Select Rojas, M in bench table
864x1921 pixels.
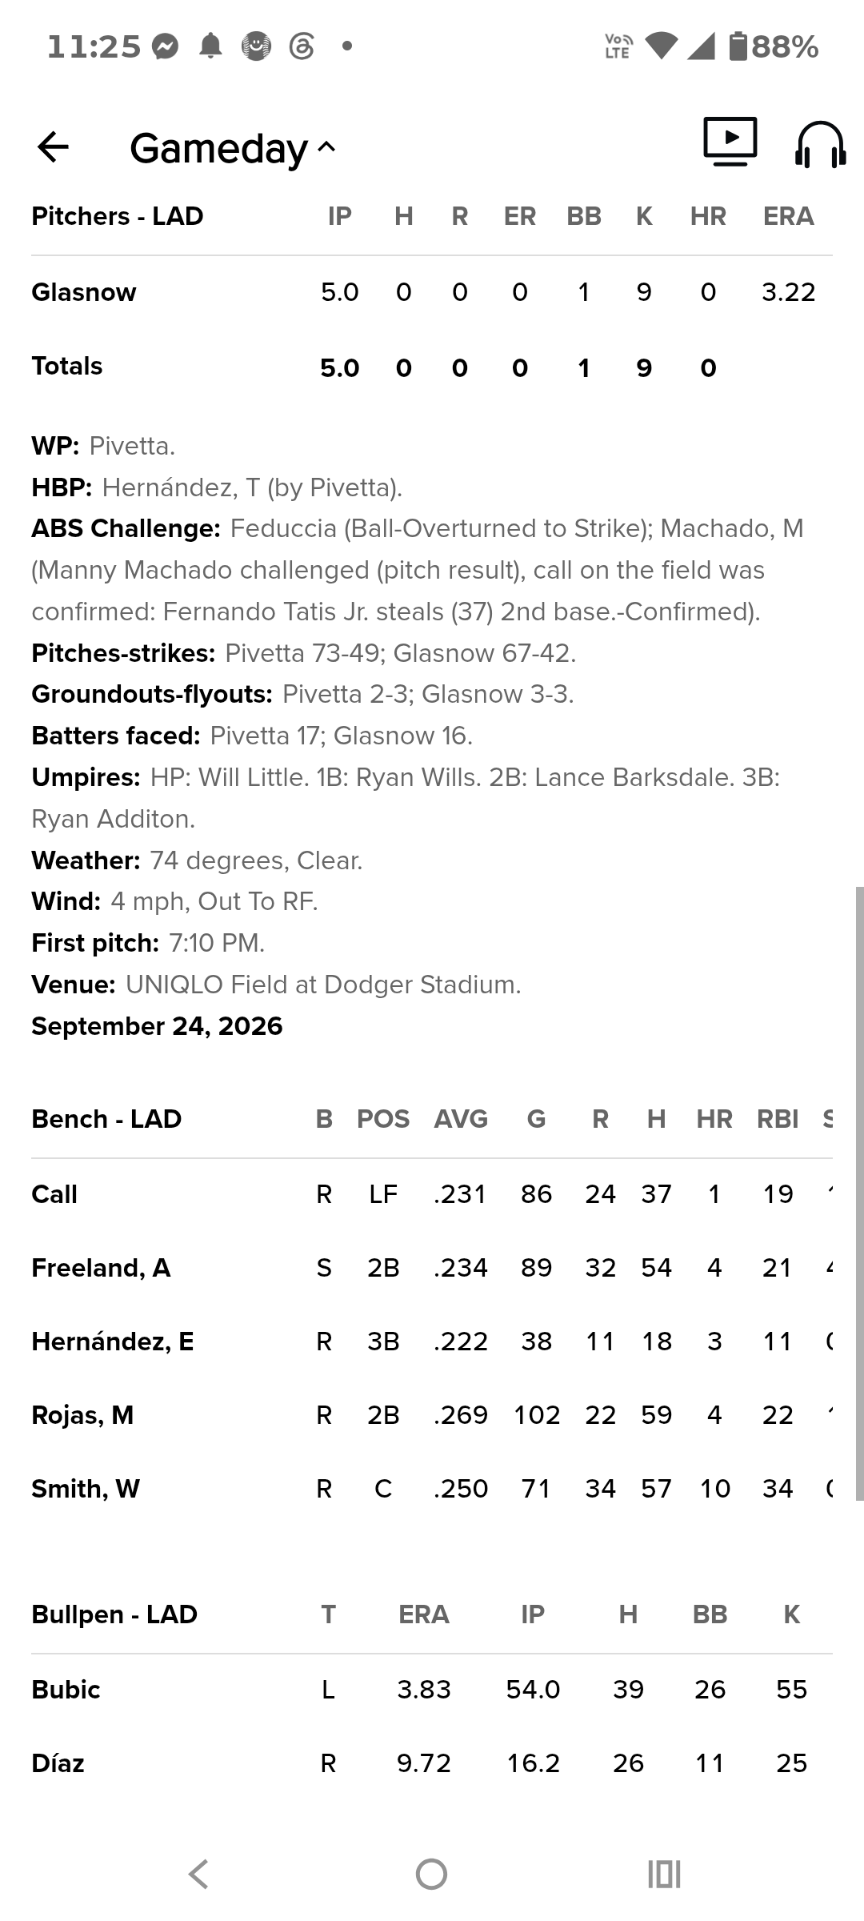(x=432, y=1415)
